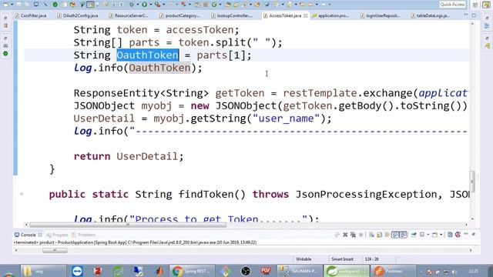Click the green Boot Dashboard toolbar icon

(x=55, y=5)
